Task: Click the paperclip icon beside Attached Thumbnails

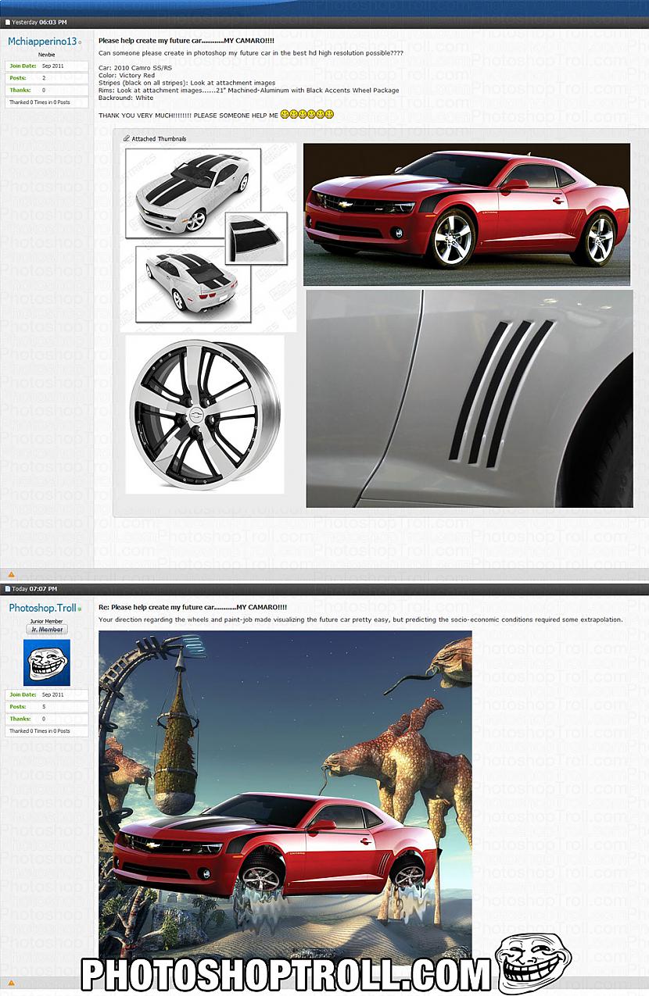Action: tap(127, 138)
